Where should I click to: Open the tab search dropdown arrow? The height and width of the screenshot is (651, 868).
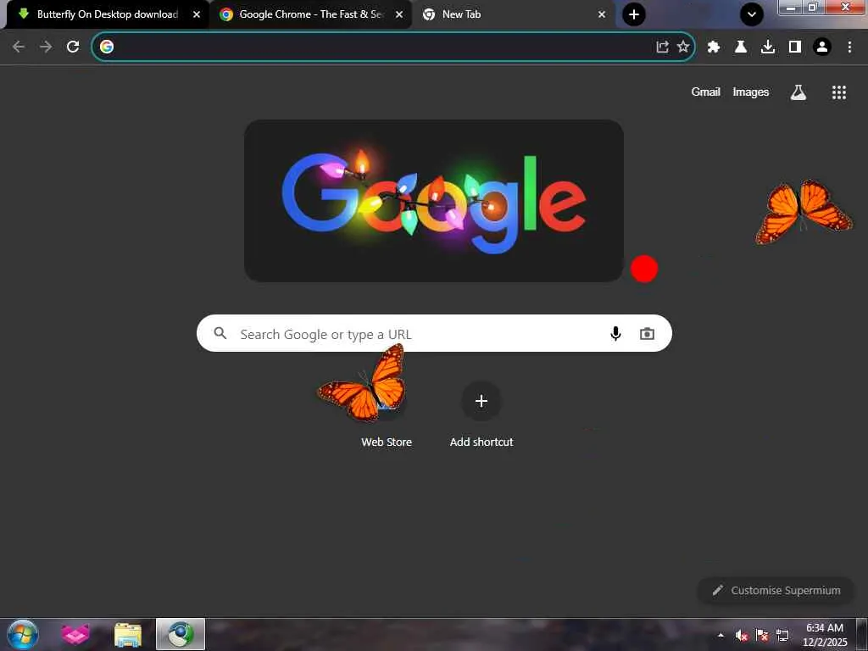click(752, 14)
